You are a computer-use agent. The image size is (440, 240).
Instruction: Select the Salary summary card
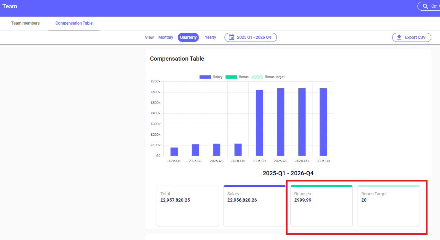tap(254, 206)
